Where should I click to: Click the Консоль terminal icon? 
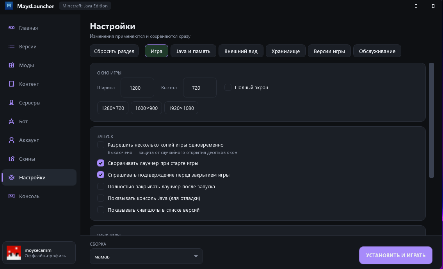tap(11, 196)
